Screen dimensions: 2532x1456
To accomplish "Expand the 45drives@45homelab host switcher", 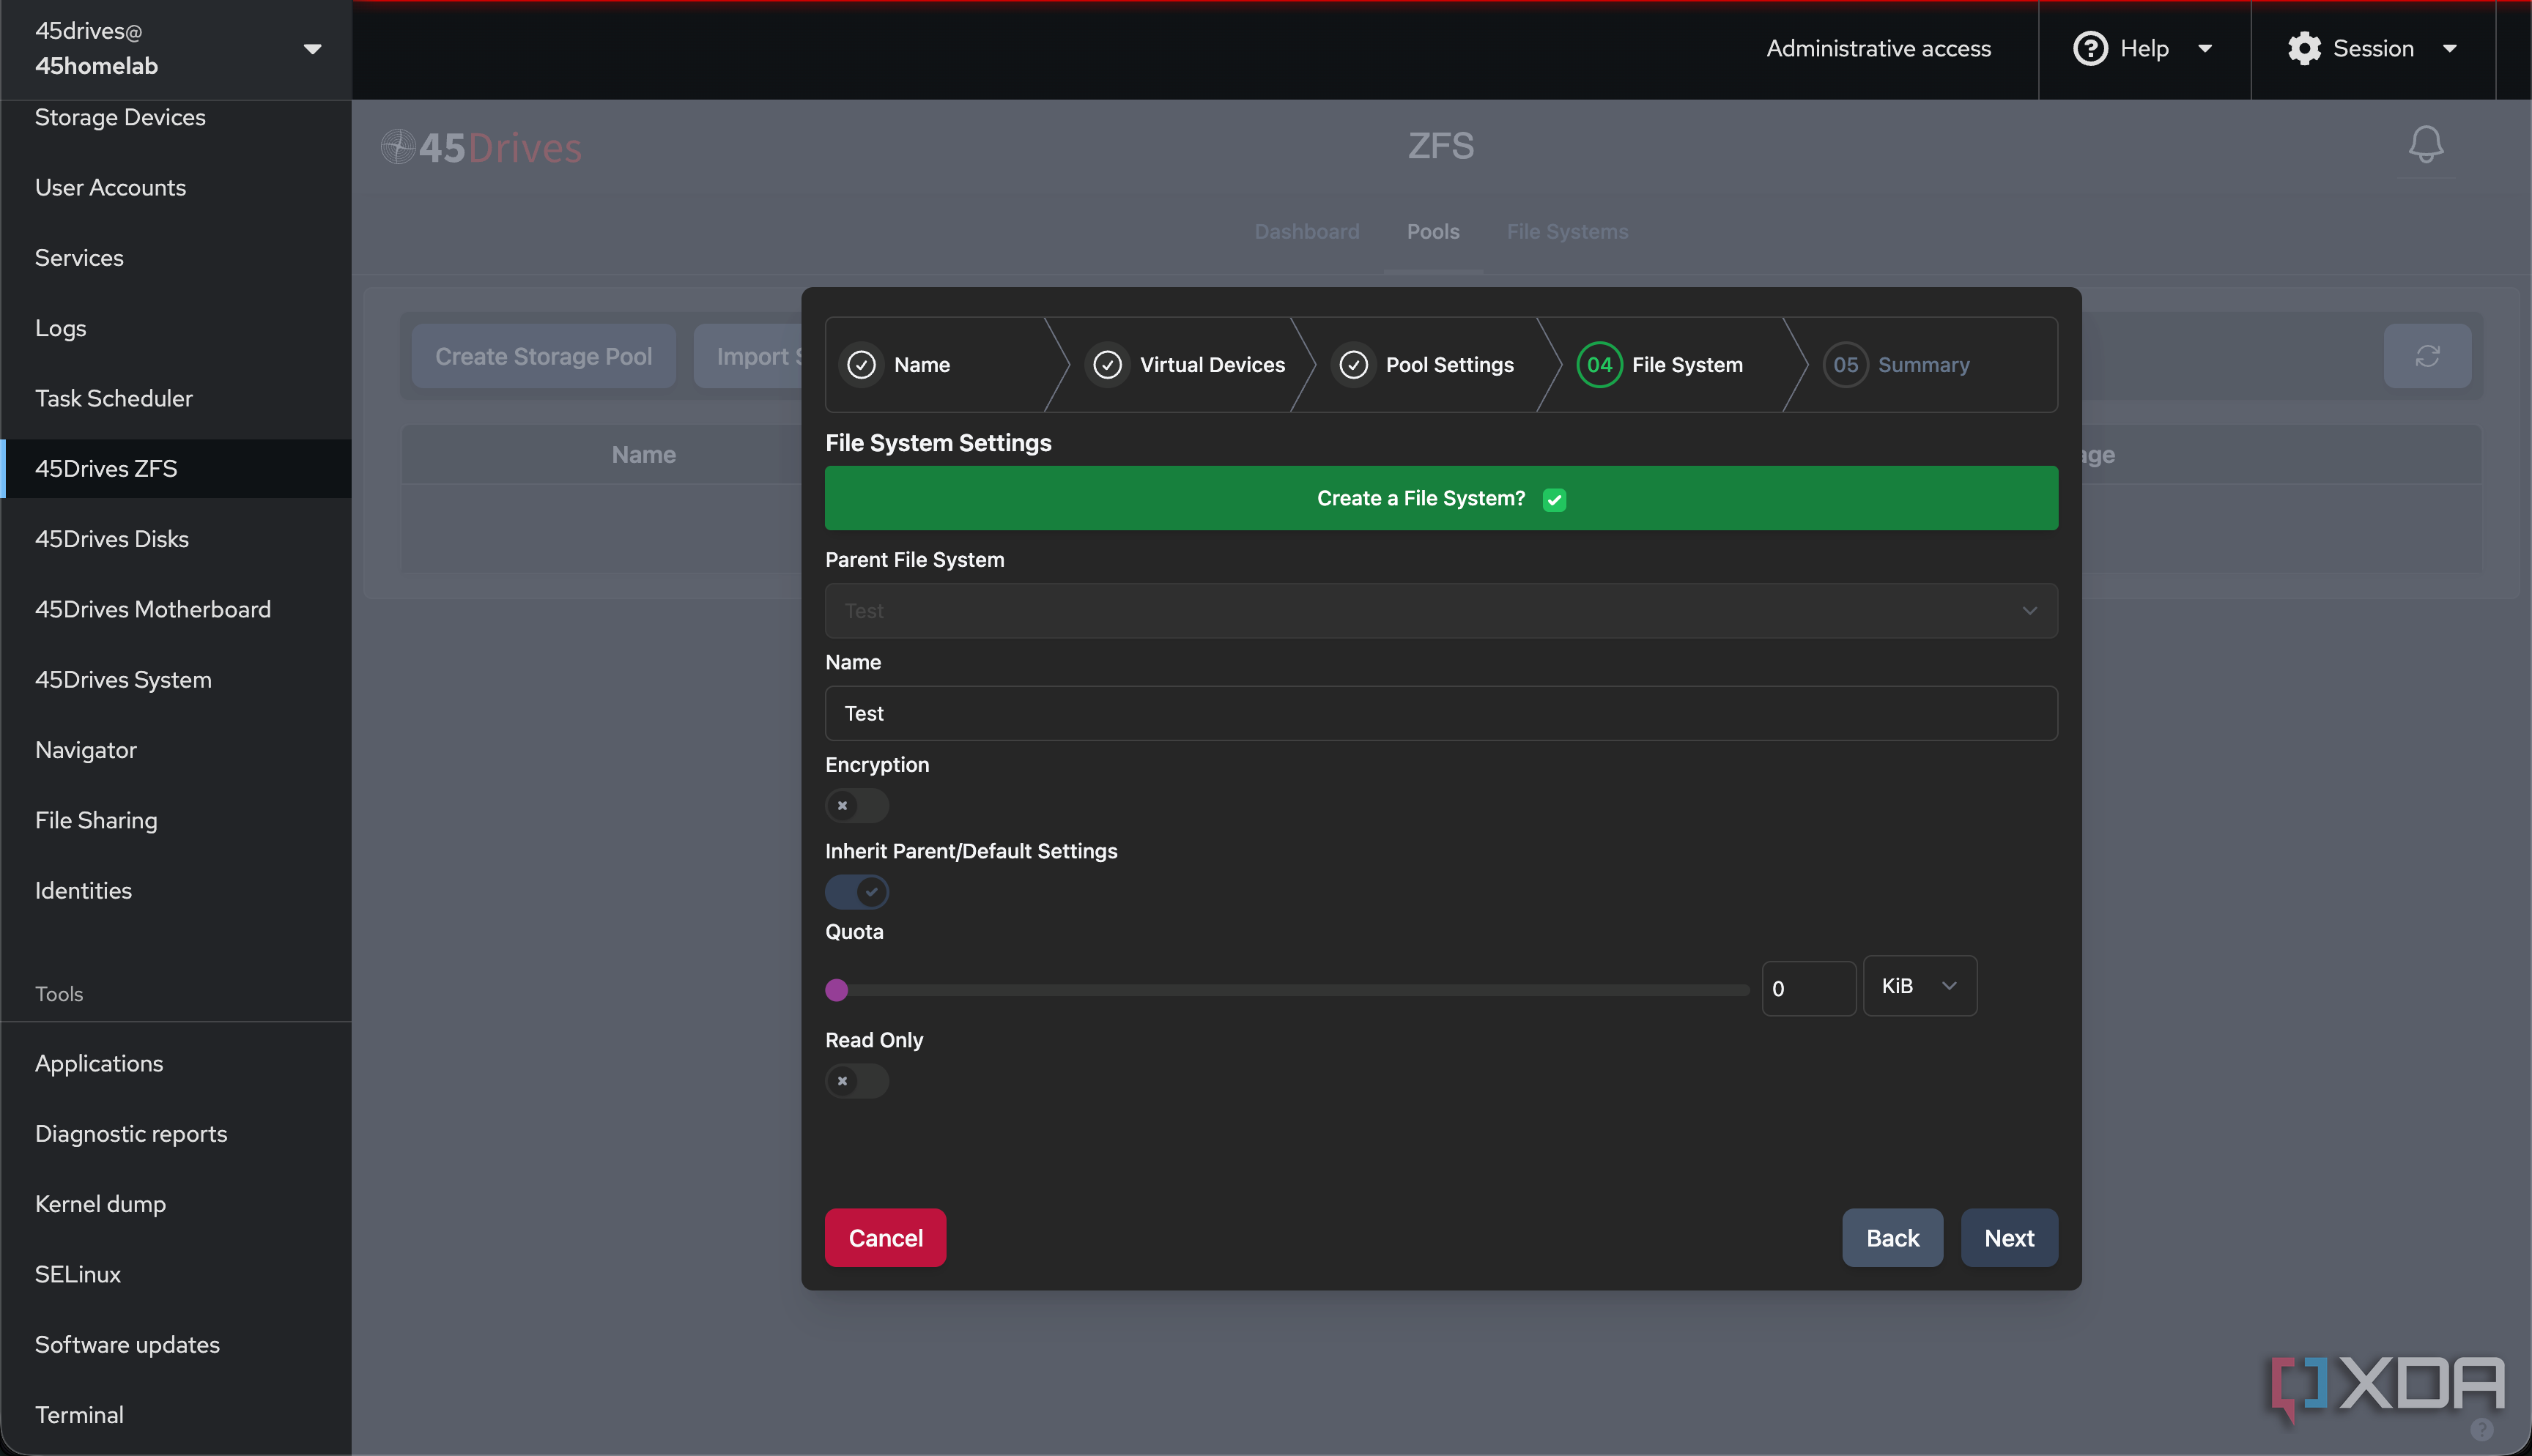I will (177, 48).
